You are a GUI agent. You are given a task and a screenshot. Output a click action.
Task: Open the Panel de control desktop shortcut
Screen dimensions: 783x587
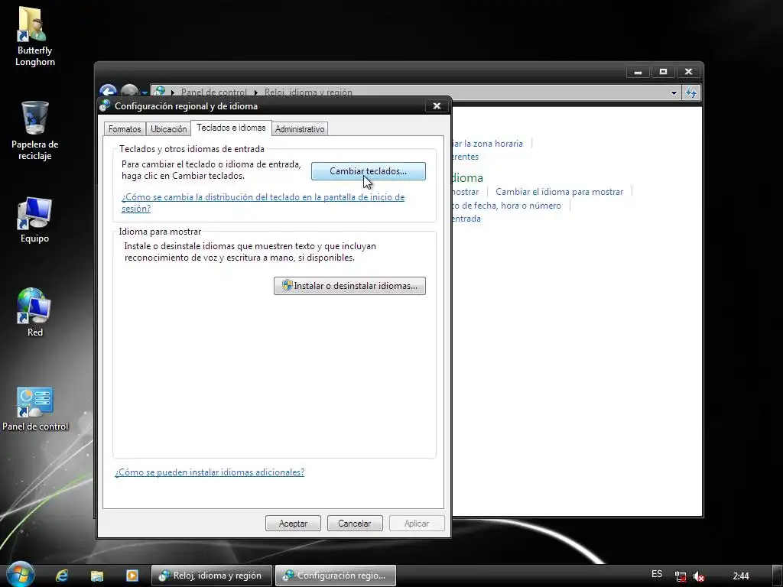[x=34, y=408]
